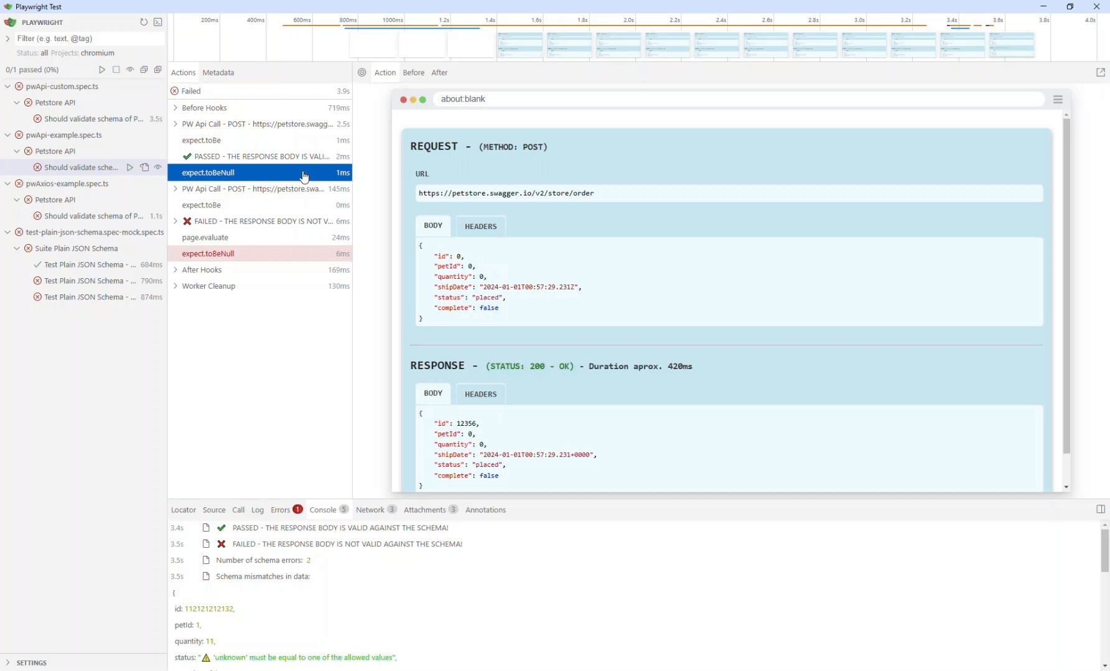This screenshot has height=671, width=1110.
Task: Click timeline at the 2.0s marker
Action: coord(628,20)
